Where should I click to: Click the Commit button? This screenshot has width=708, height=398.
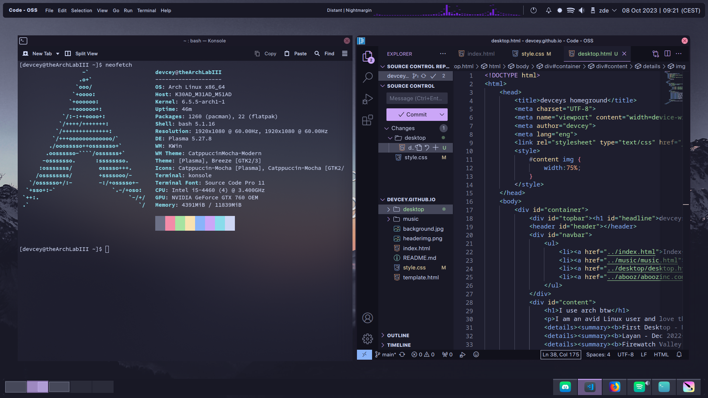[x=412, y=115]
